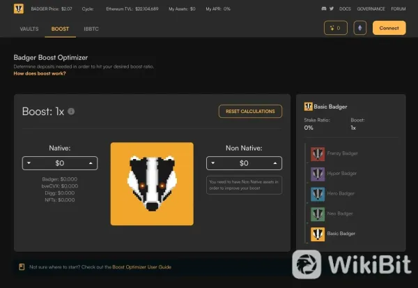Image resolution: width=418 pixels, height=288 pixels.
Task: Click the large badger image
Action: tap(152, 183)
